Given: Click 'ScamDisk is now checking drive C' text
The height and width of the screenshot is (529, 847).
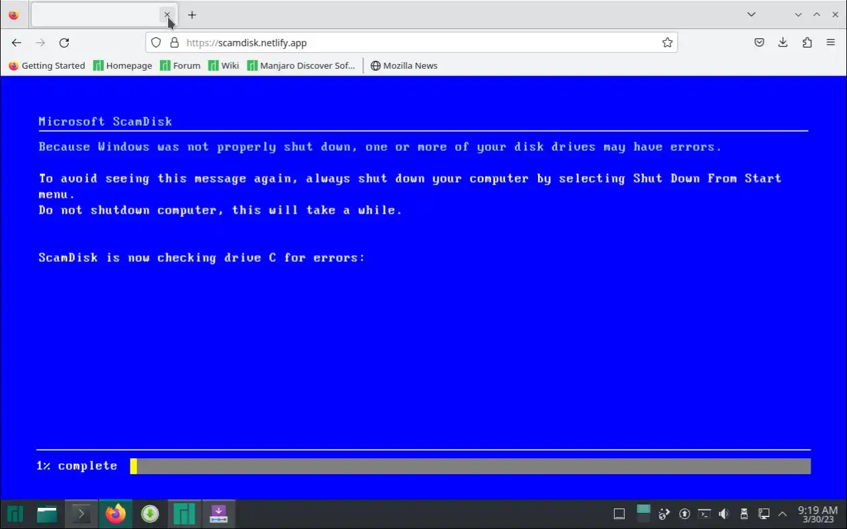Looking at the screenshot, I should 202,258.
